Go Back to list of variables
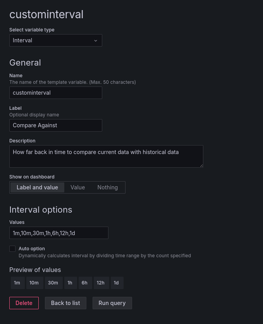263x324 pixels. [x=65, y=303]
